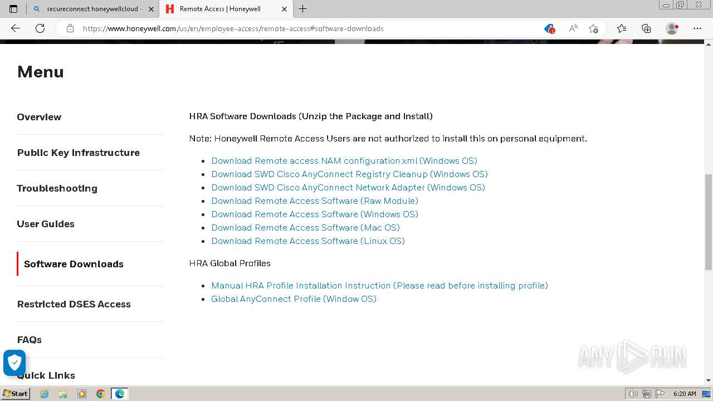Click the blue privacy shield badge
Viewport: 713px width, 401px height.
(14, 363)
